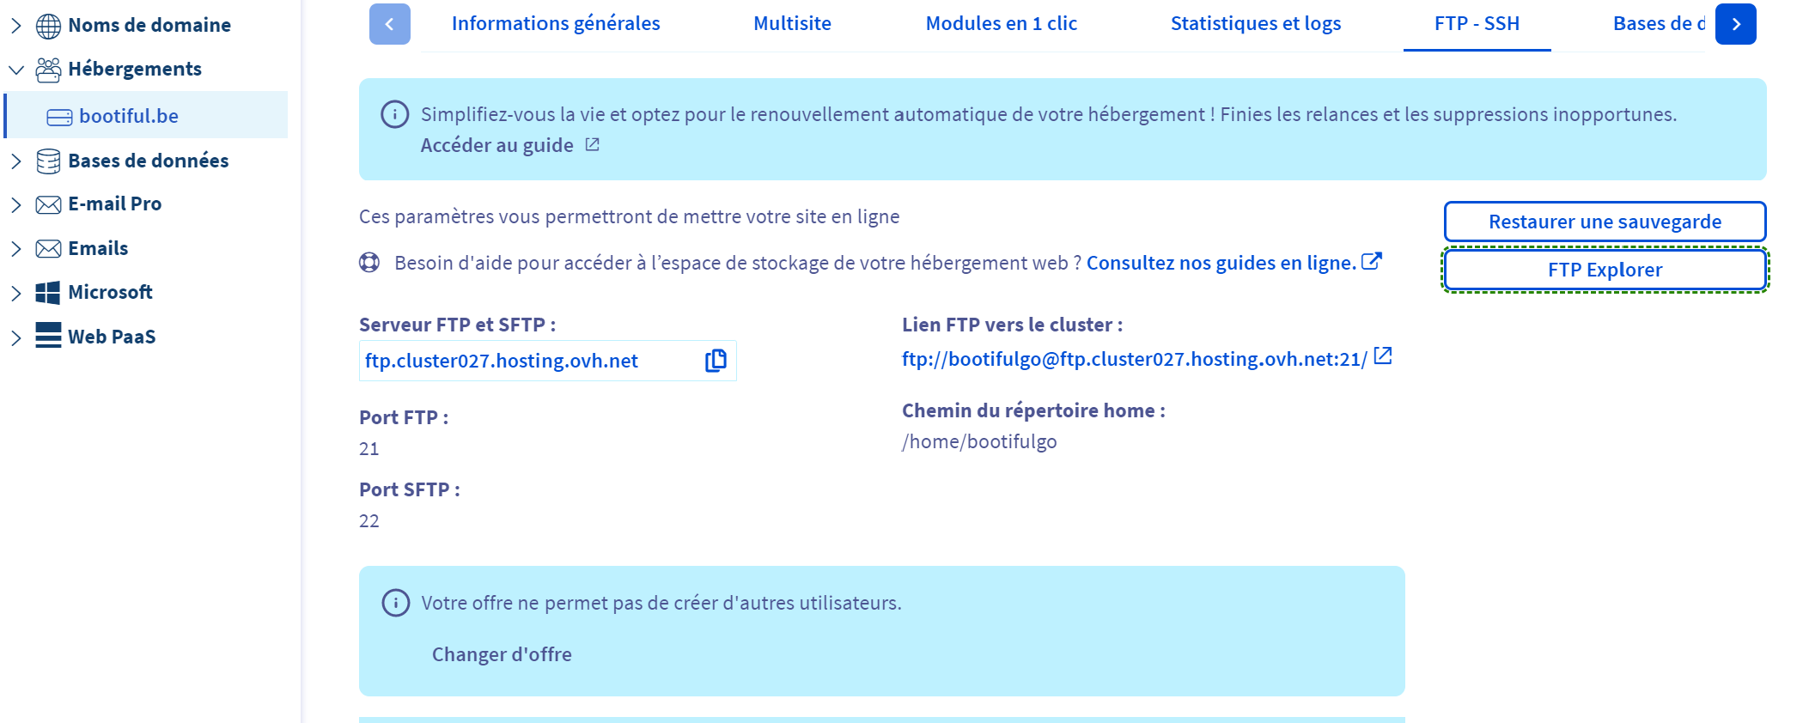Click the Restaurer une sauvegarde button
1803x723 pixels.
point(1604,222)
